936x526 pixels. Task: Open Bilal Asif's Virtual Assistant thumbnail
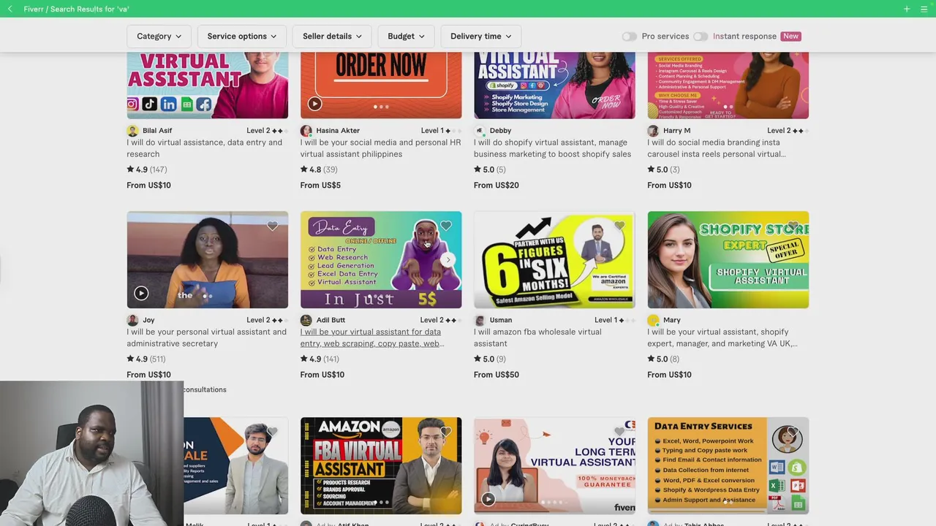[x=208, y=85]
